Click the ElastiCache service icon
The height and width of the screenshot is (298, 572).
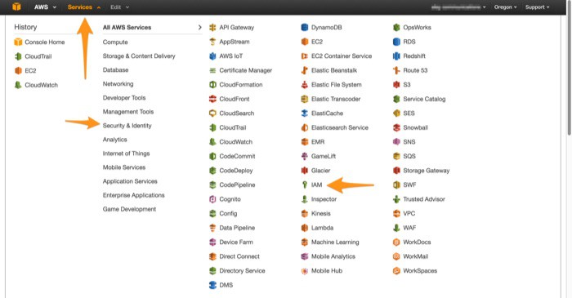(305, 113)
